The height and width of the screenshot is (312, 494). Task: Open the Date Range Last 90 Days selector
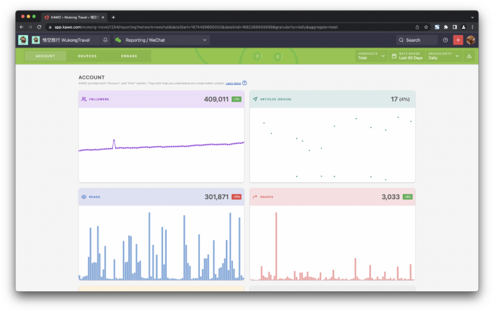point(409,56)
